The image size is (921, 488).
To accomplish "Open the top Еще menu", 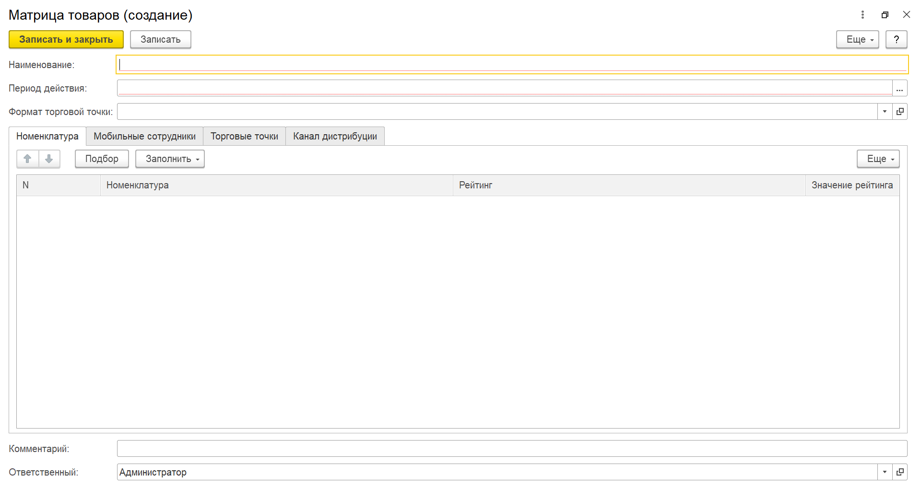I will point(857,39).
